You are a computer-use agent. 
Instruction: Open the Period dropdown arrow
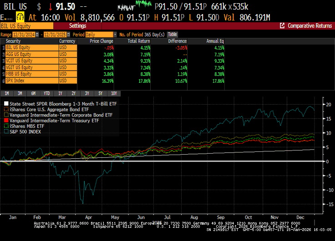115,35
